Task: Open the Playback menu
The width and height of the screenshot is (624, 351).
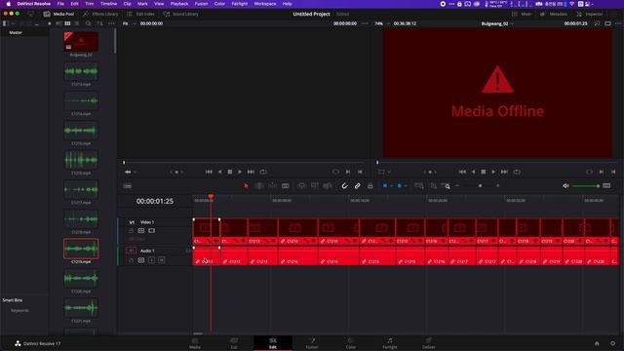Action: (x=179, y=4)
